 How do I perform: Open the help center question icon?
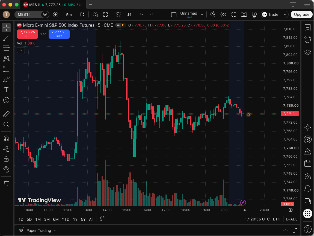[x=308, y=229]
